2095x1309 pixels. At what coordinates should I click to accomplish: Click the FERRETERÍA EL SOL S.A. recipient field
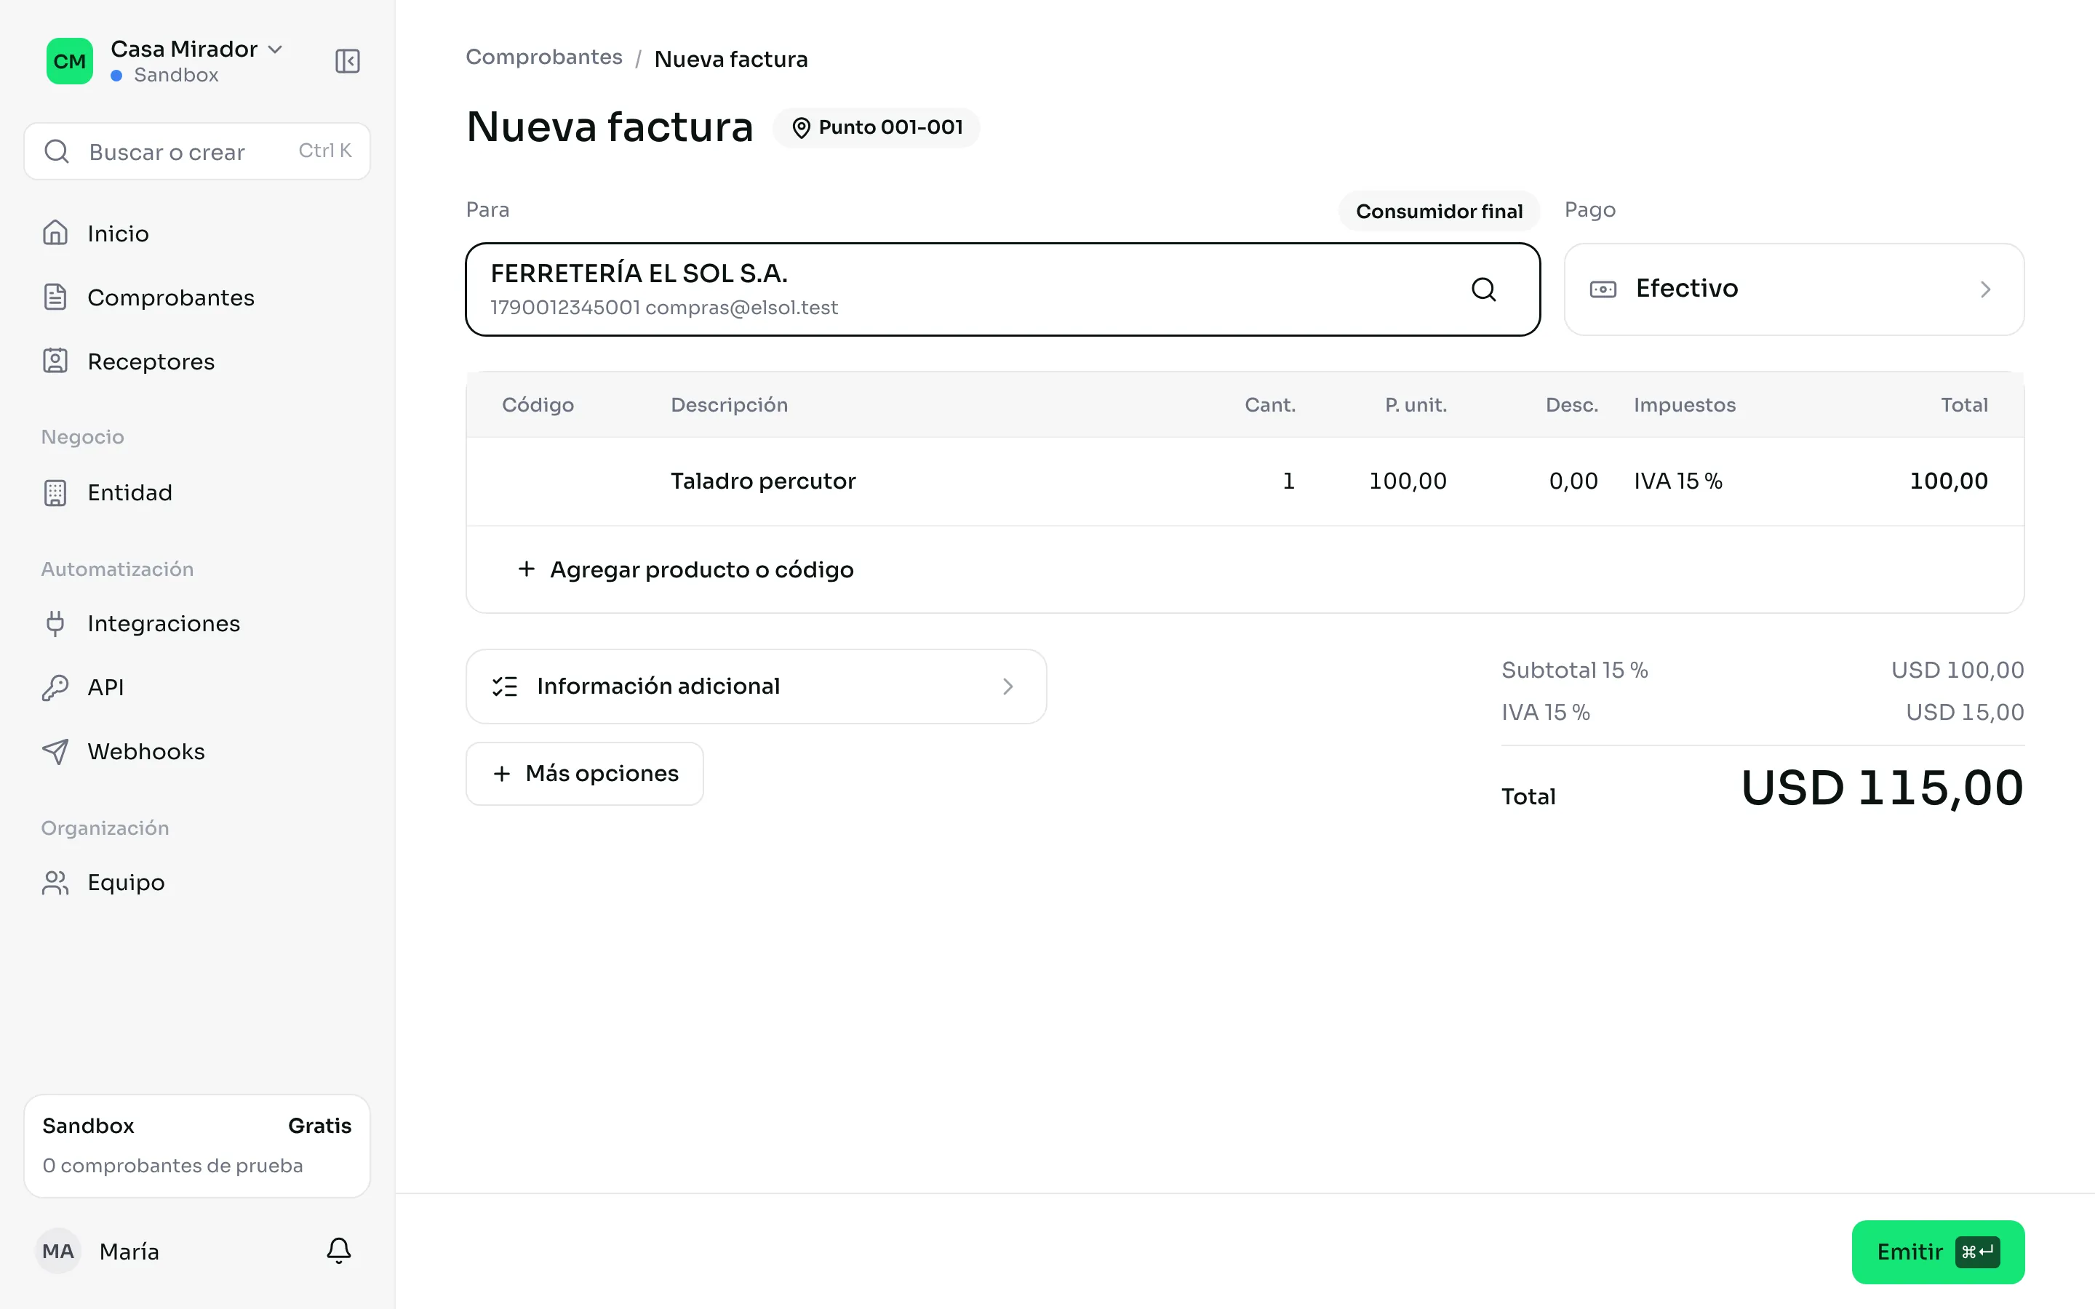[1002, 289]
